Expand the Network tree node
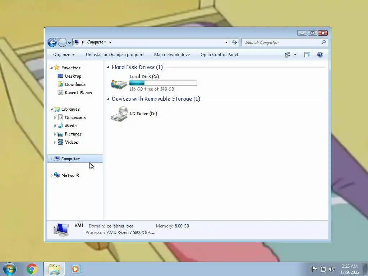The height and width of the screenshot is (276, 368). tap(51, 175)
